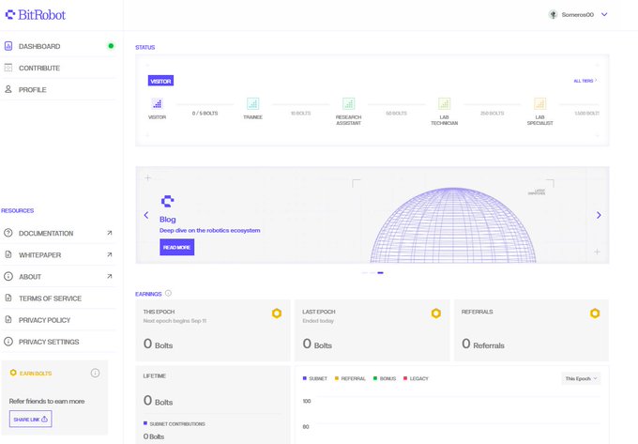Select the Lab Technician tier icon
The image size is (638, 444).
point(444,104)
